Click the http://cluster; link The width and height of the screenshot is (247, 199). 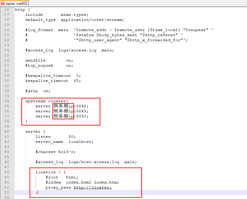(93, 187)
